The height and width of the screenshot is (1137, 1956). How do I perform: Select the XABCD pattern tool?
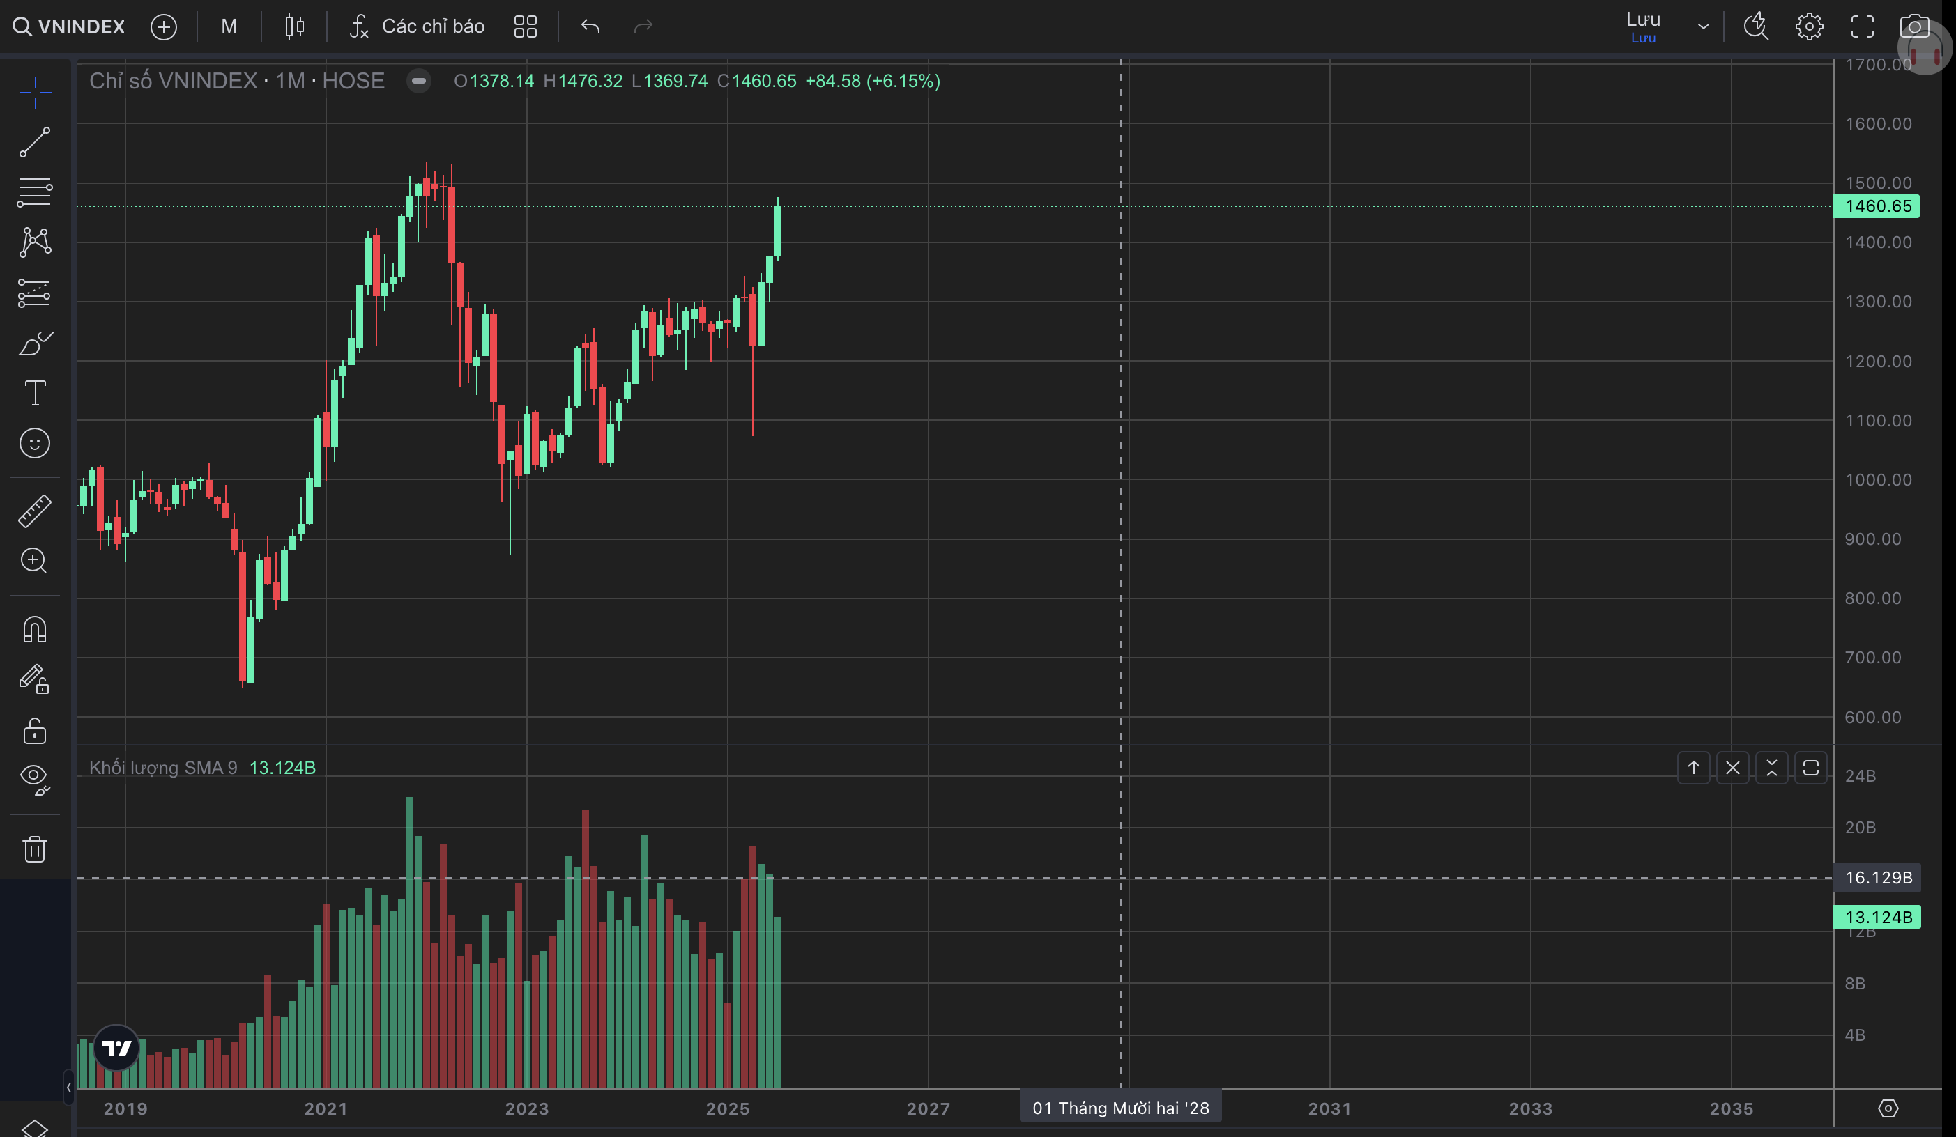(x=35, y=242)
